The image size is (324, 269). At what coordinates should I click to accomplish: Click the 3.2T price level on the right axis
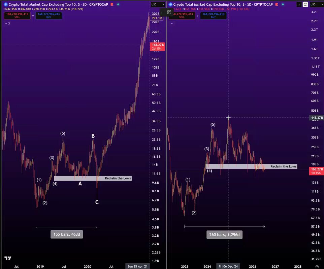315,12
